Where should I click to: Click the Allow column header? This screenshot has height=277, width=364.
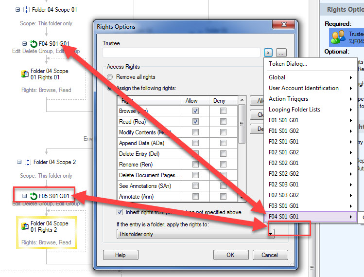[196, 101]
